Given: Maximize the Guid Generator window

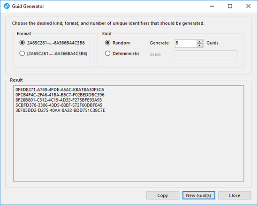Looking at the screenshot, I should coord(230,6).
